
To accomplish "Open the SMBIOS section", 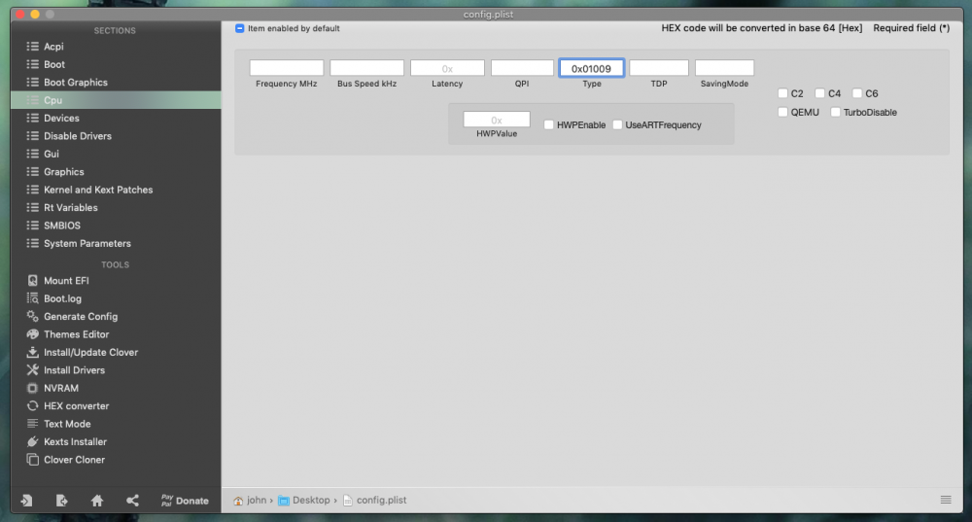I will coord(116,226).
